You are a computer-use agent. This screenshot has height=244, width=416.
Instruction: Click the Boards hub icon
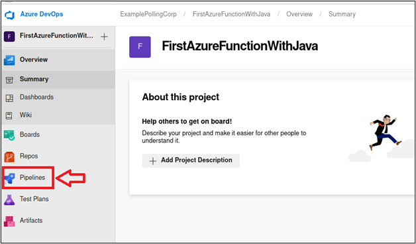[x=9, y=135]
